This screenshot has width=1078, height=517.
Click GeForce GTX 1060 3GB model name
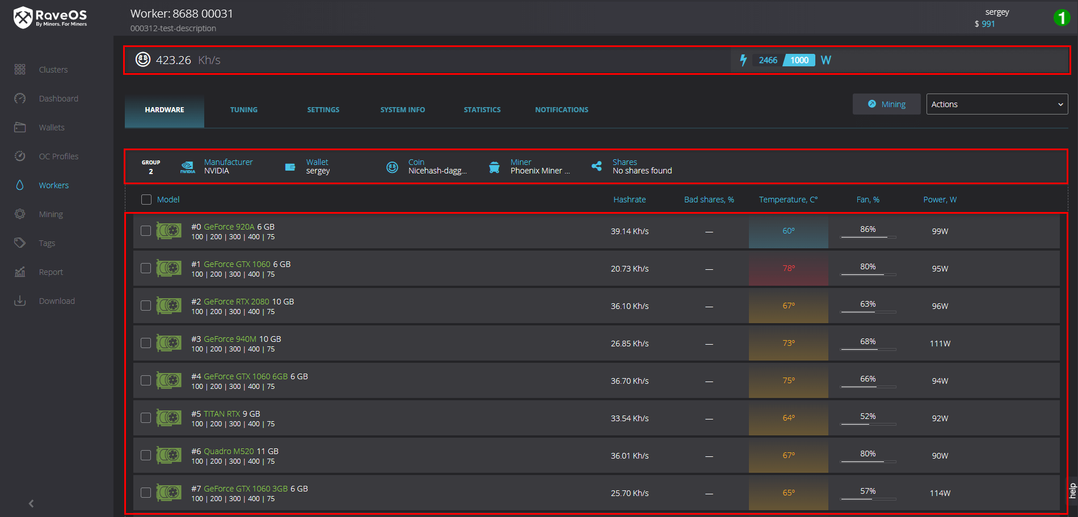(246, 489)
